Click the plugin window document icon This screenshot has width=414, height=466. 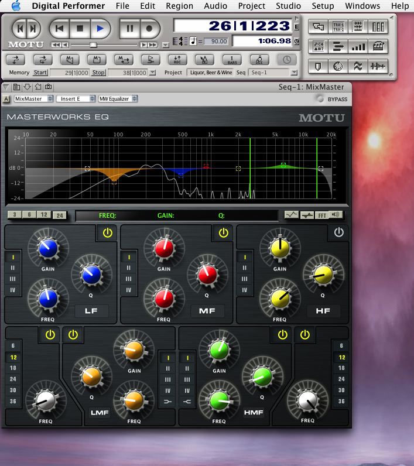coord(16,87)
